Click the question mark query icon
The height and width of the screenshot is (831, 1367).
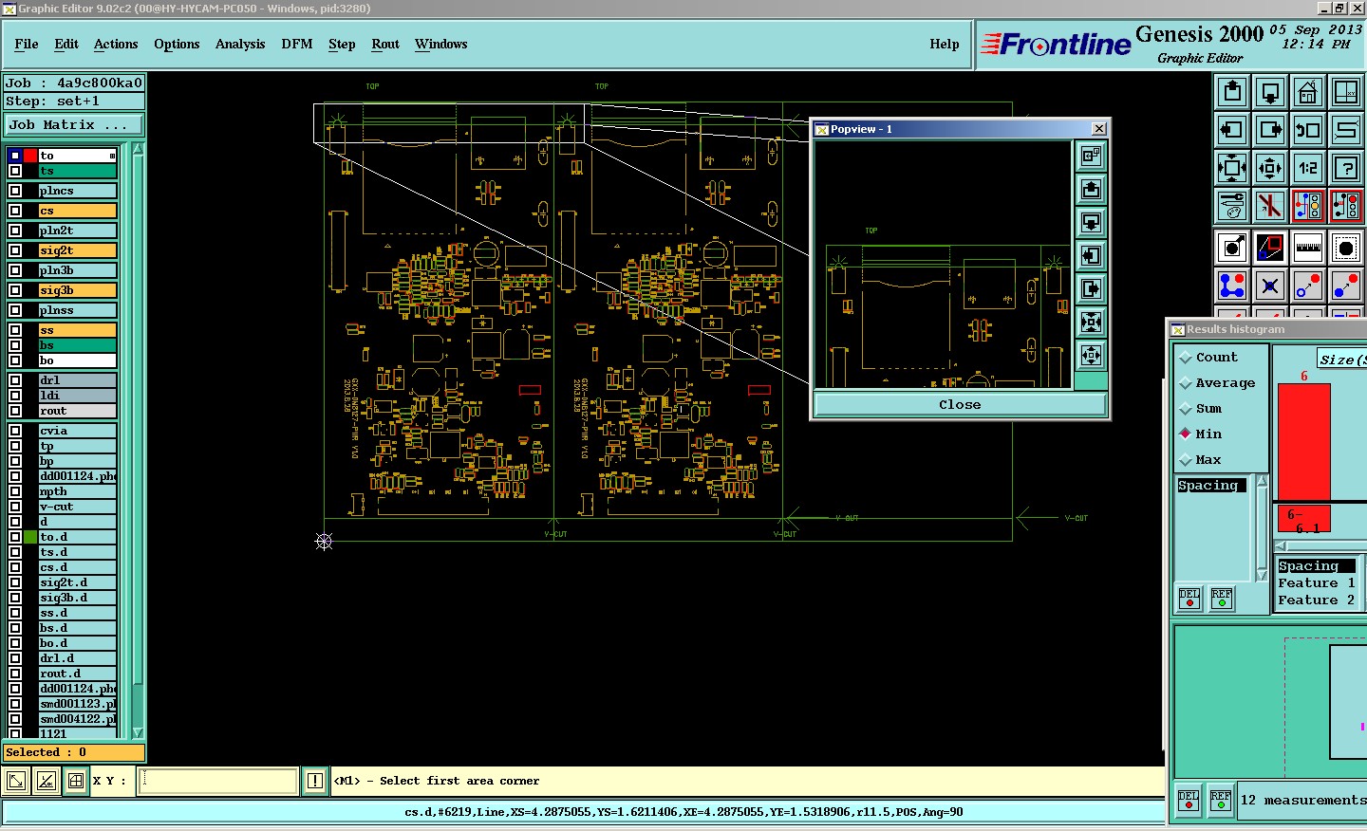point(1346,169)
